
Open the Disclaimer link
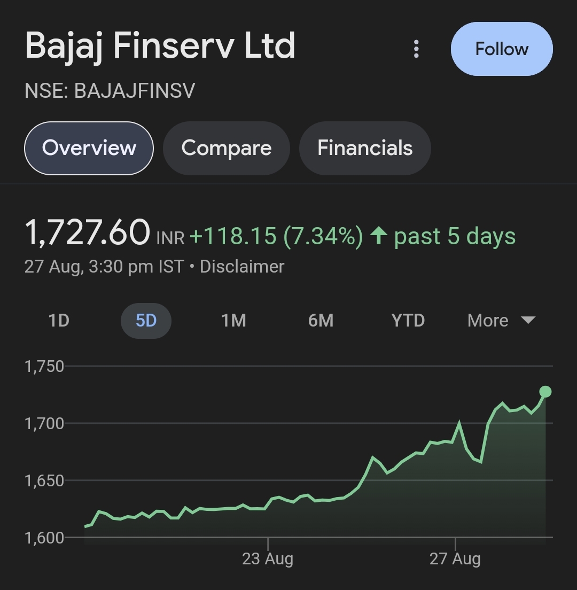242,267
